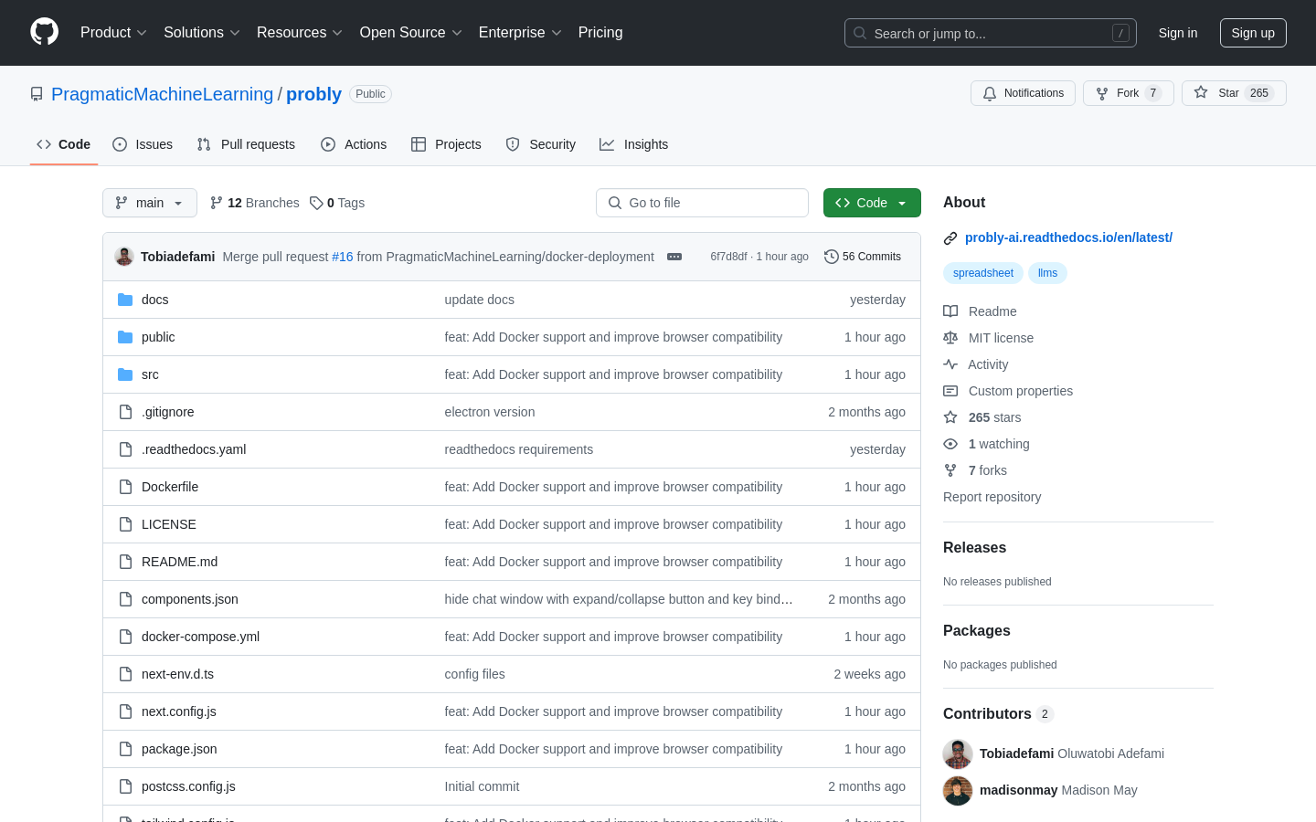This screenshot has height=822, width=1316.
Task: Click commit hash 6f7d8df
Action: 728,257
